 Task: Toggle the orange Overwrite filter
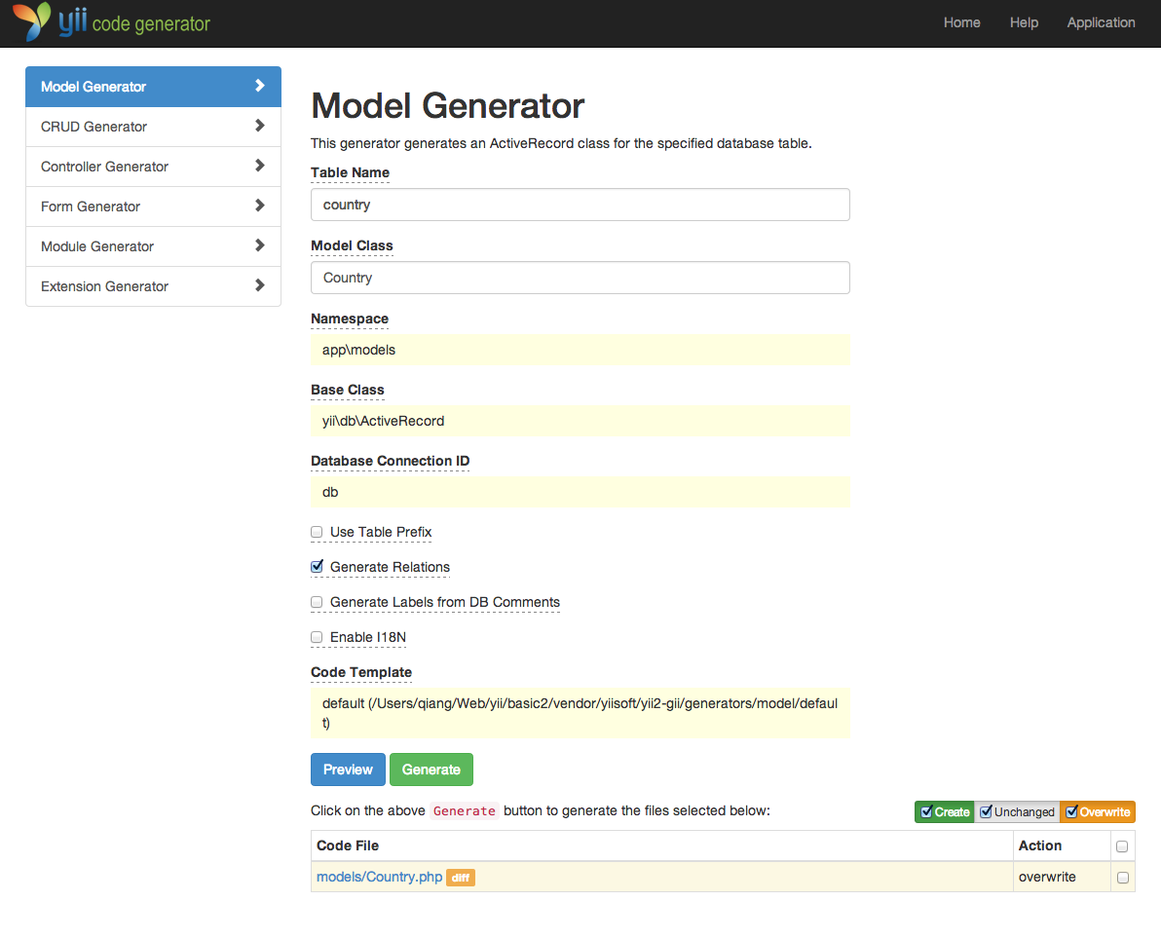pyautogui.click(x=1097, y=811)
